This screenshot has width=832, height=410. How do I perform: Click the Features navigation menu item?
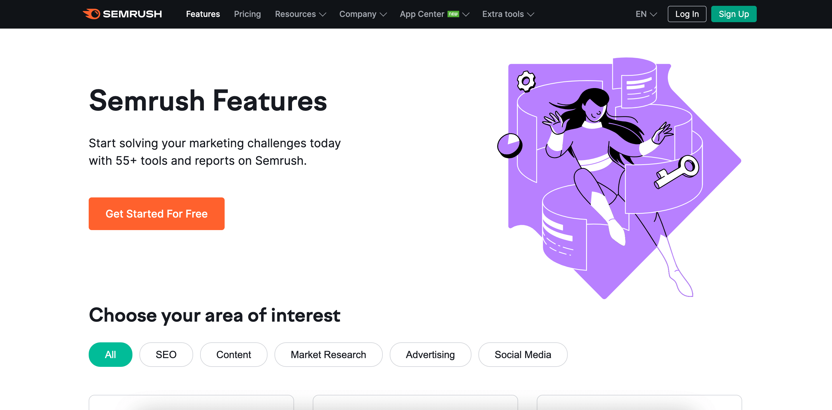click(x=203, y=14)
